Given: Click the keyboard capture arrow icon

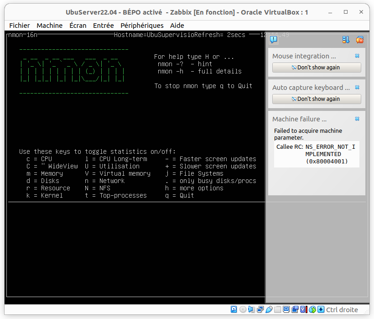Looking at the screenshot, I should point(321,309).
